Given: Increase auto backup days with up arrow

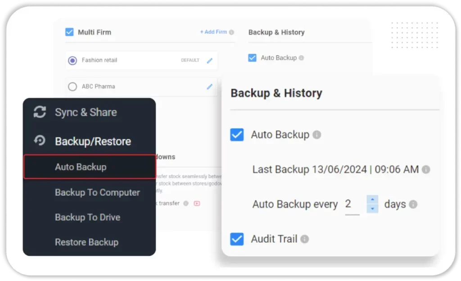Looking at the screenshot, I should tap(372, 199).
